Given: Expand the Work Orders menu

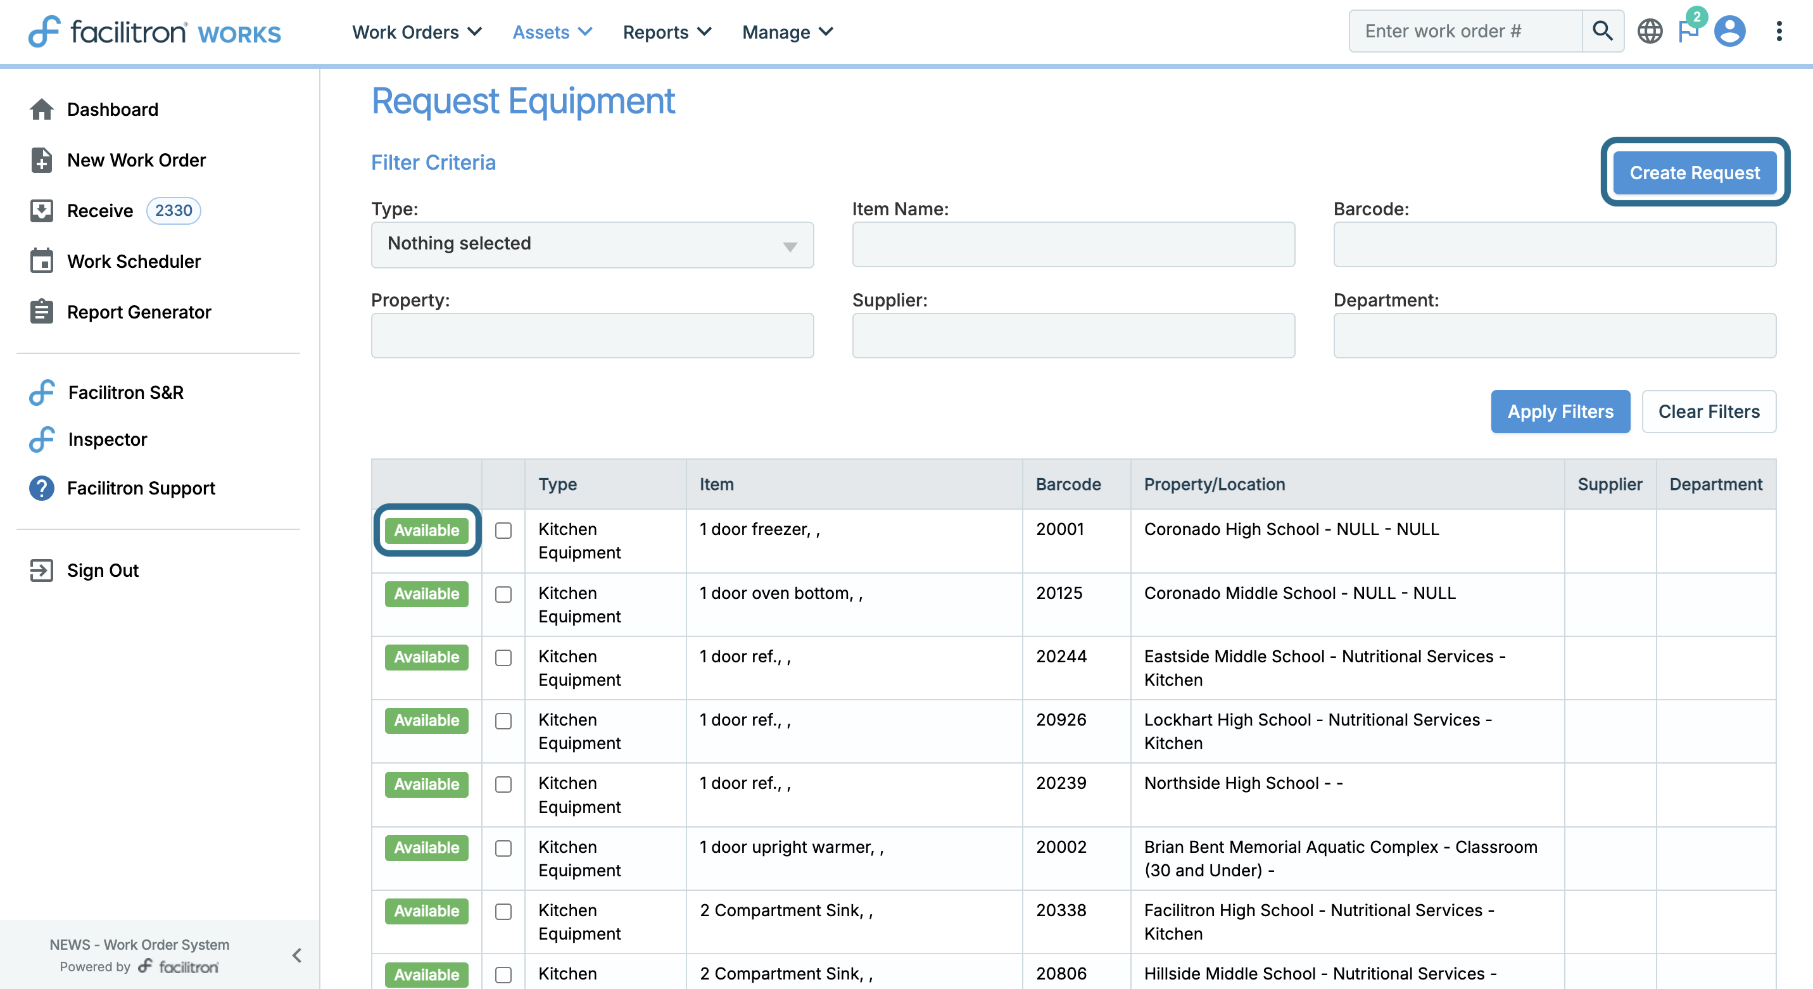Looking at the screenshot, I should (x=417, y=32).
